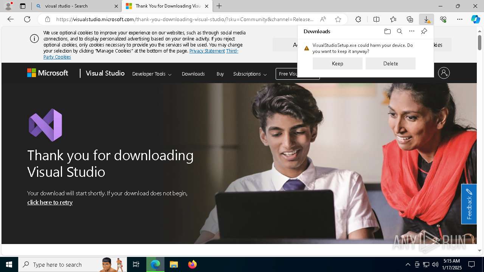This screenshot has height=272, width=484.
Task: Expand the Developer Tools menu
Action: (152, 74)
